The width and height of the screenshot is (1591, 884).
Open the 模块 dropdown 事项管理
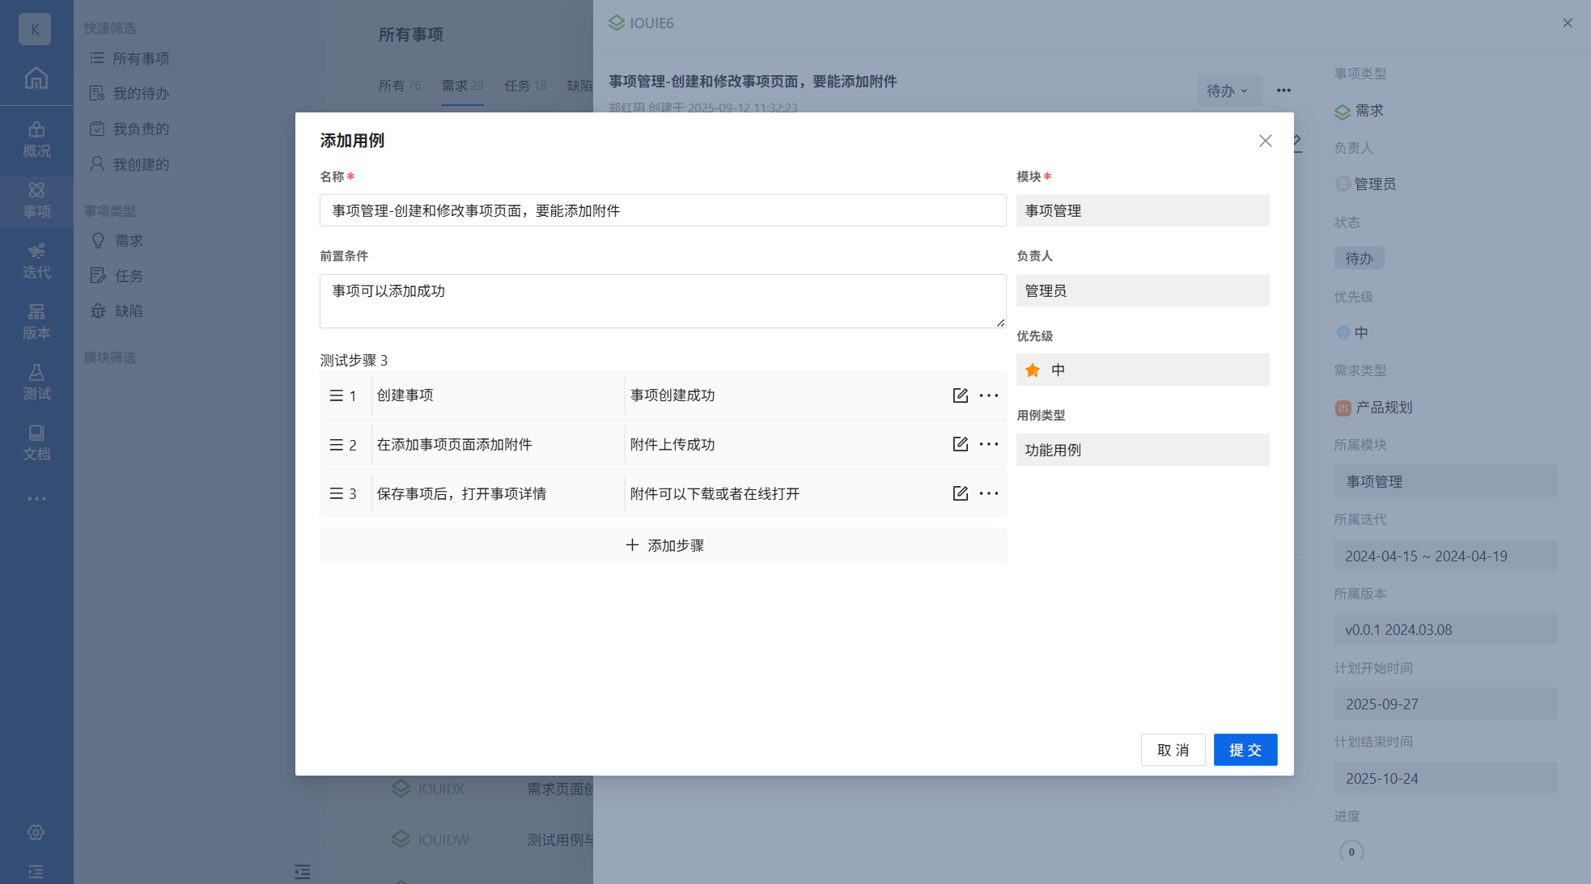click(1142, 210)
